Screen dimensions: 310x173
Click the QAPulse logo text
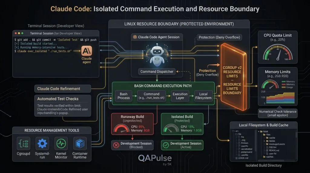155,158
